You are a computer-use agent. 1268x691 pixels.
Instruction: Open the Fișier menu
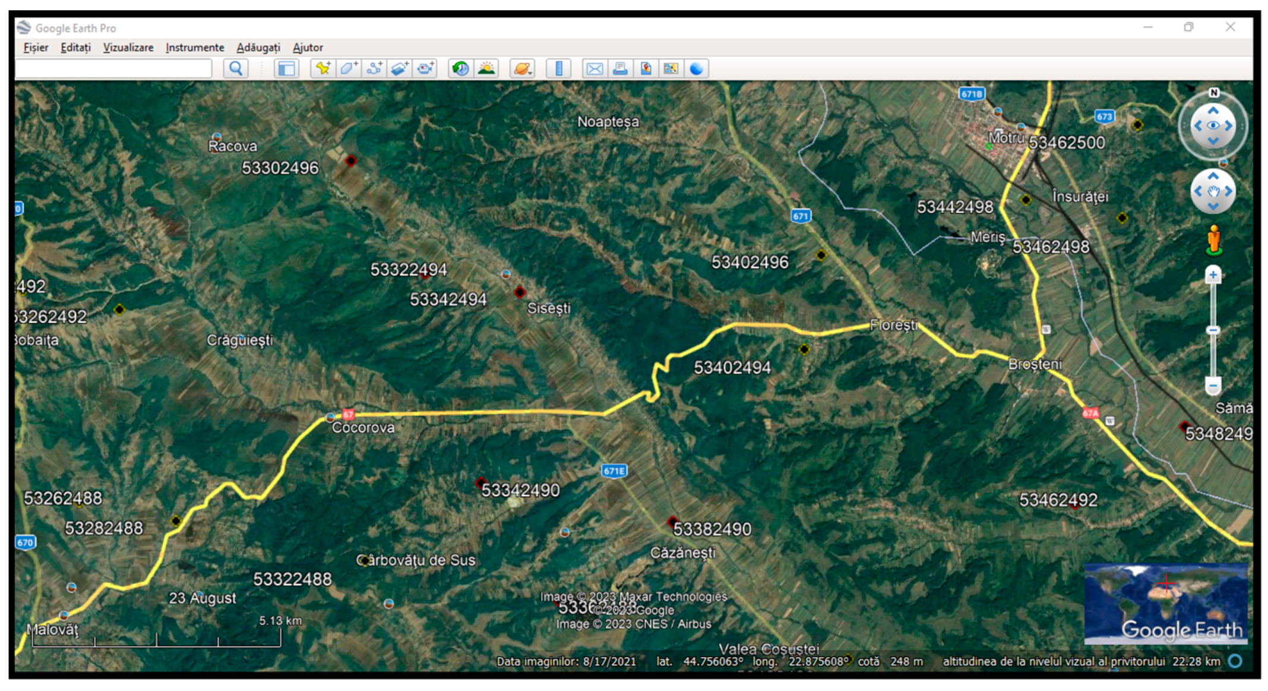click(x=36, y=48)
